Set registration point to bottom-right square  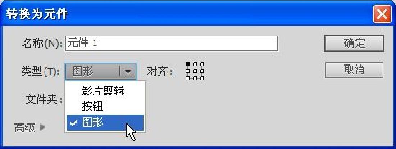tap(202, 78)
